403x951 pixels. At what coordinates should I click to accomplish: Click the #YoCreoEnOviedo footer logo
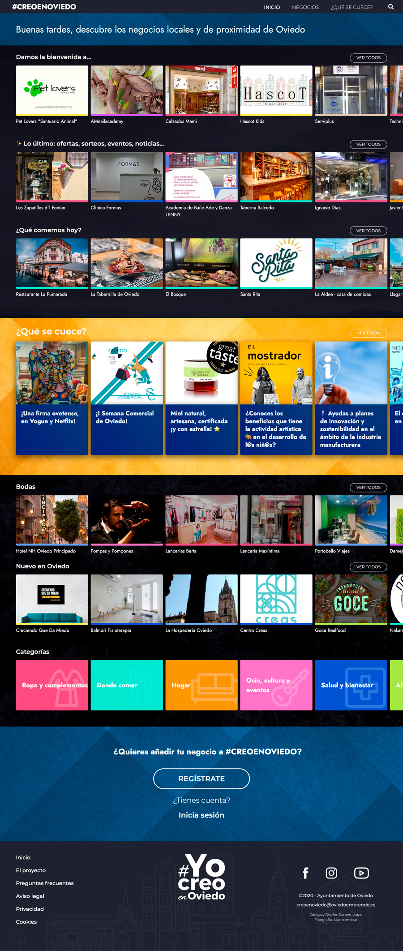tap(201, 877)
